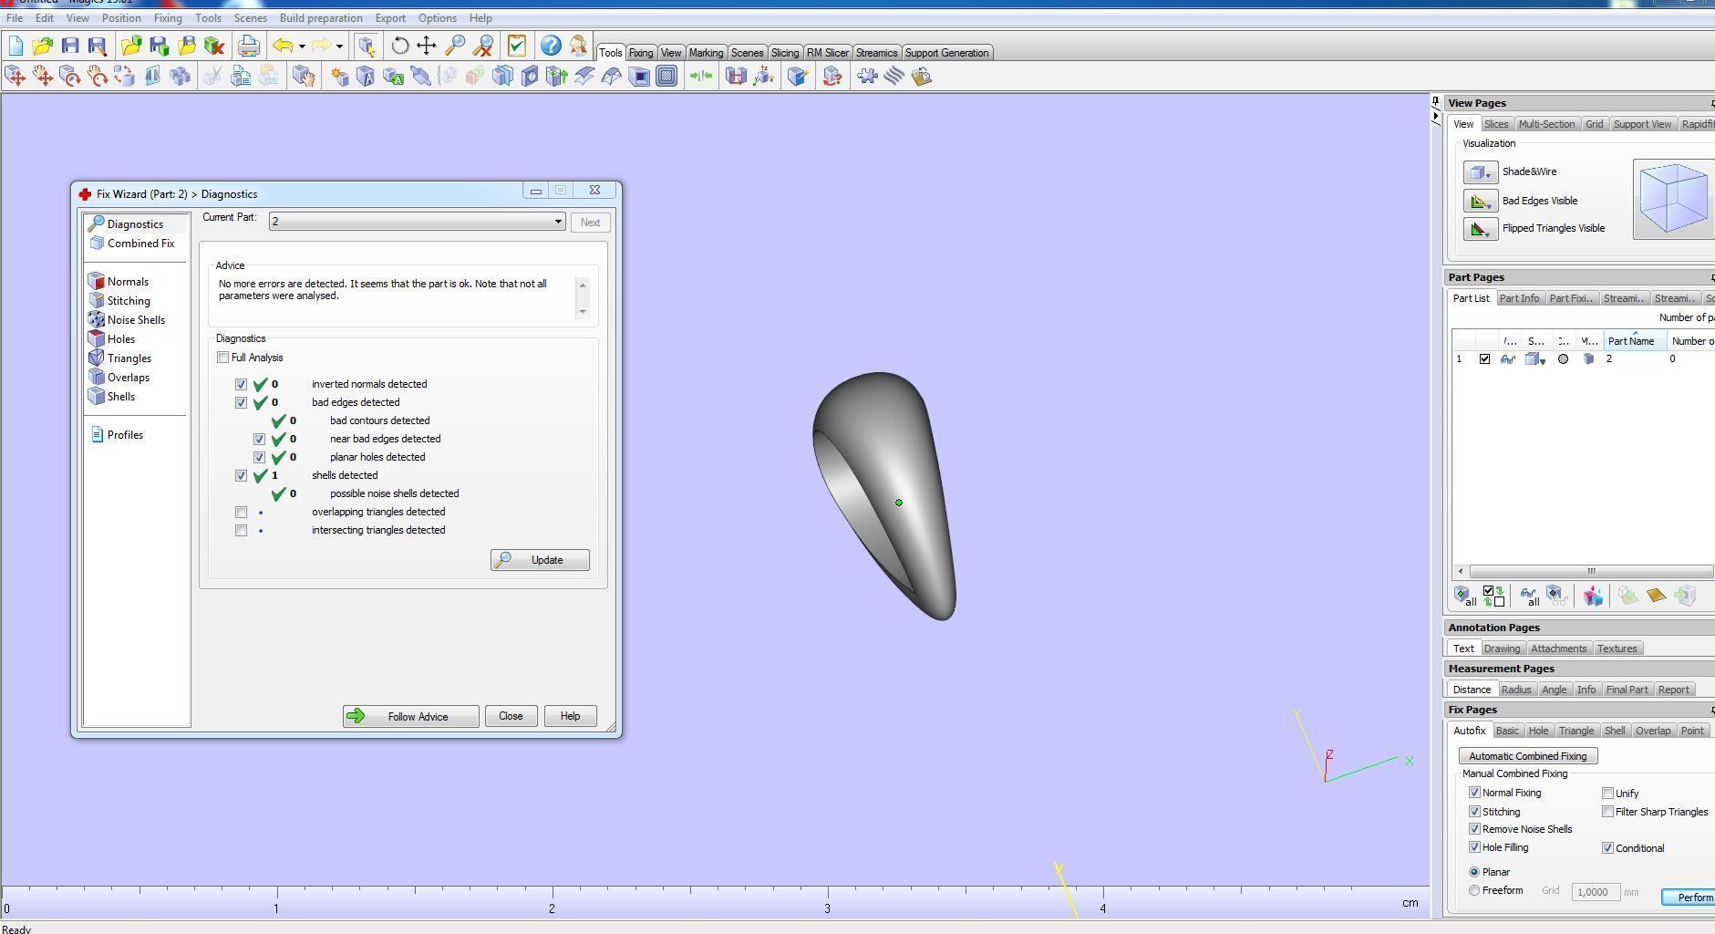Click the Grid value input field

tap(1596, 892)
